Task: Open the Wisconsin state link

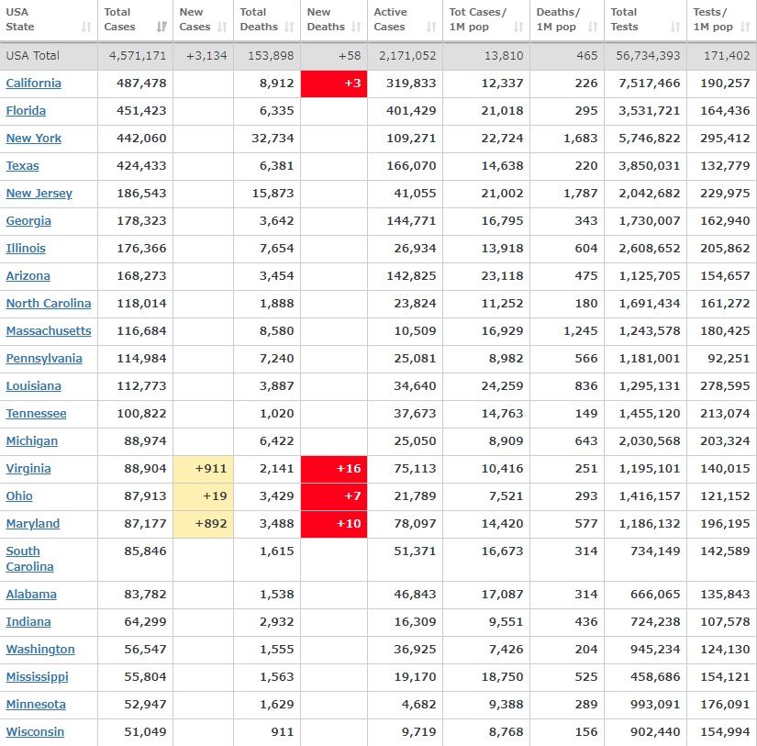Action: click(x=35, y=732)
